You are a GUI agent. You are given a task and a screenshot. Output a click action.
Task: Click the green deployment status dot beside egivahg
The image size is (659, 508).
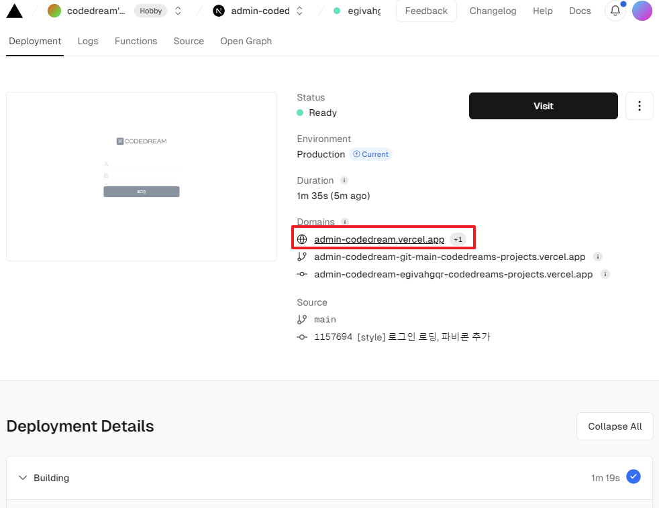point(337,11)
